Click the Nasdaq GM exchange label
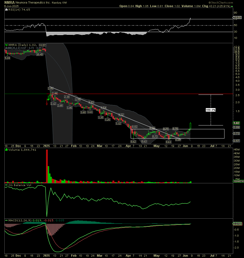 59,3
